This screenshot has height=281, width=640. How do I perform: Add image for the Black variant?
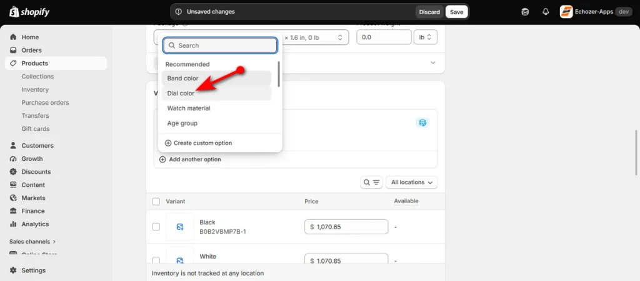(x=180, y=227)
